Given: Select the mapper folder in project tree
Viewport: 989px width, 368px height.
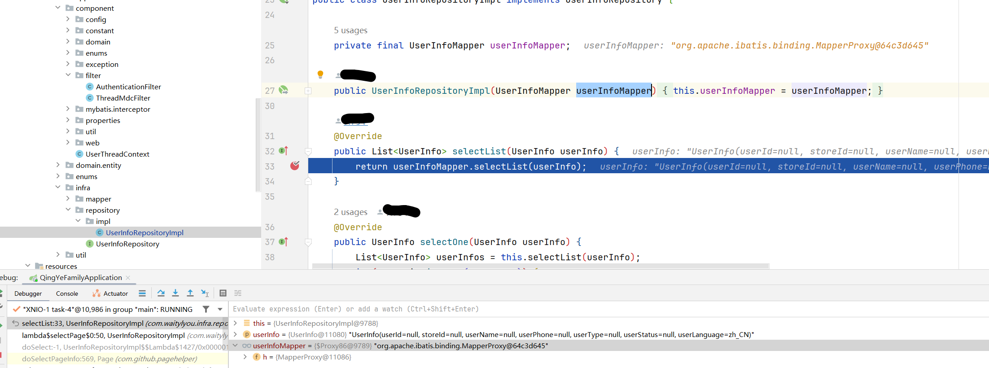Looking at the screenshot, I should click(98, 199).
